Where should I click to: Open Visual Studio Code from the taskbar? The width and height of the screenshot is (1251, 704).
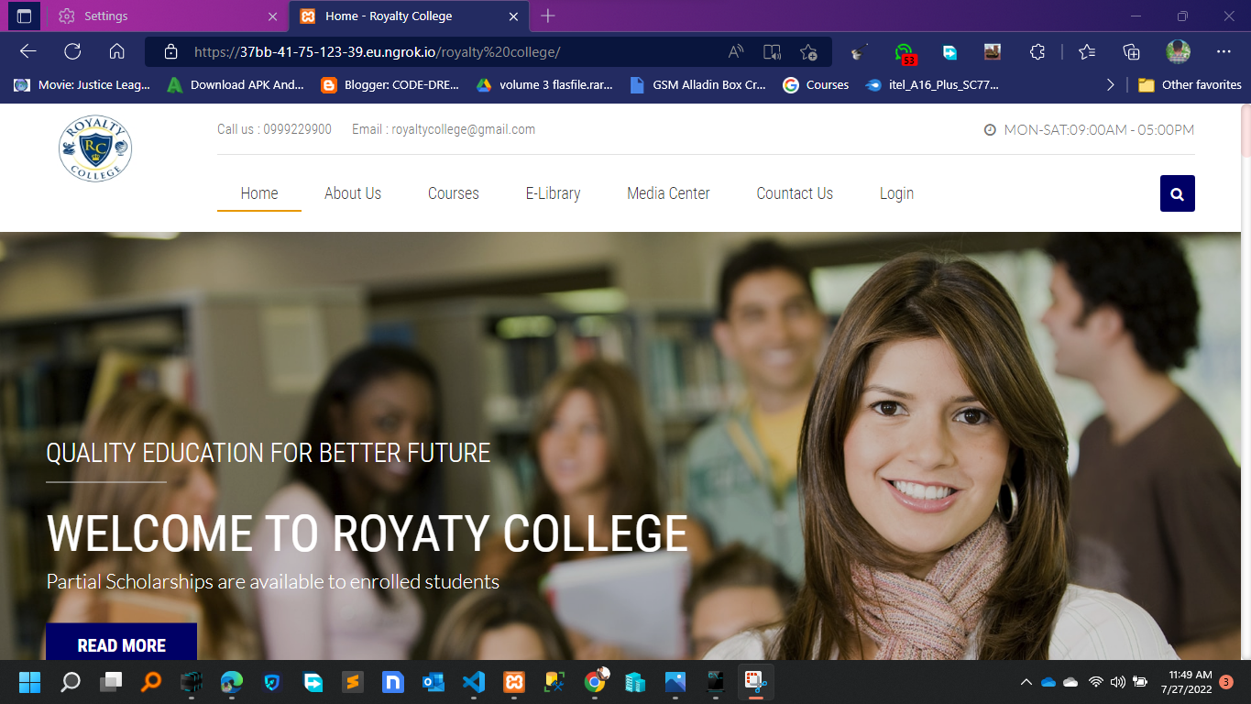[x=473, y=682]
